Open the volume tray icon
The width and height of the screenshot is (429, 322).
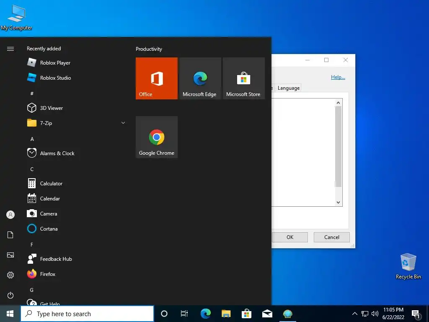tap(375, 314)
